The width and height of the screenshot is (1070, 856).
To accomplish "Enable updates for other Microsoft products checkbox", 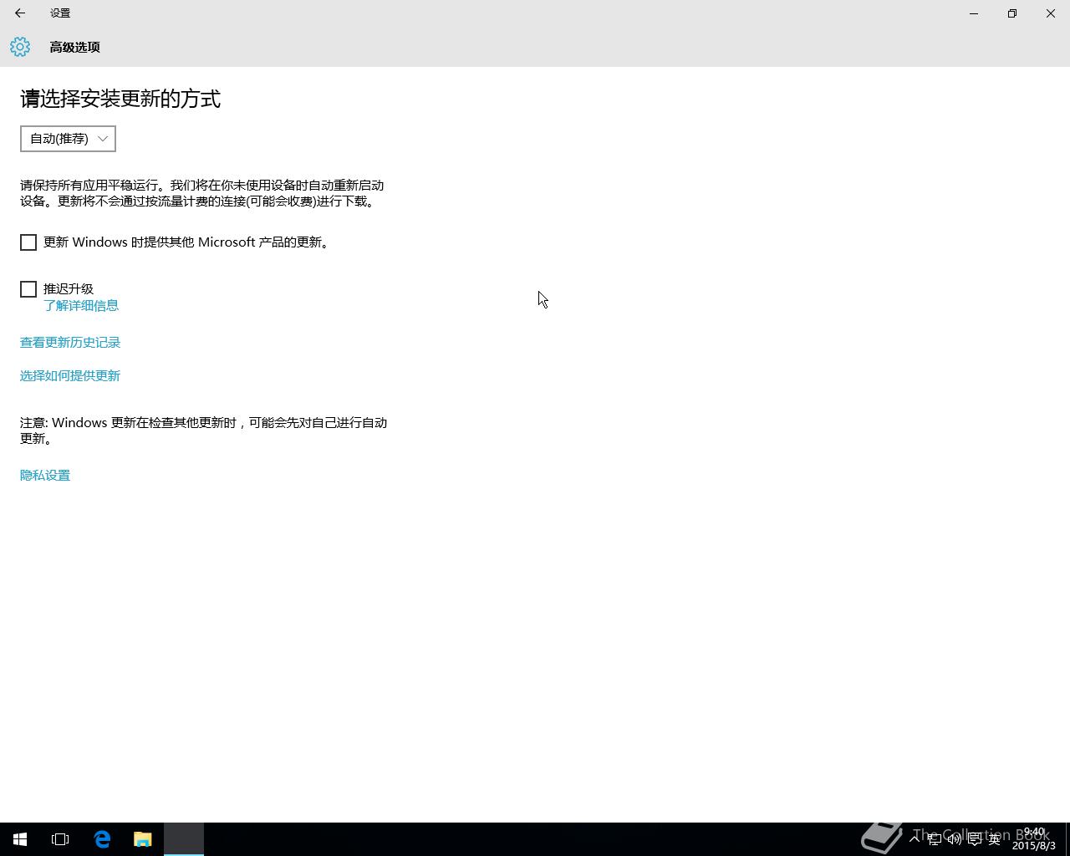I will [x=28, y=242].
